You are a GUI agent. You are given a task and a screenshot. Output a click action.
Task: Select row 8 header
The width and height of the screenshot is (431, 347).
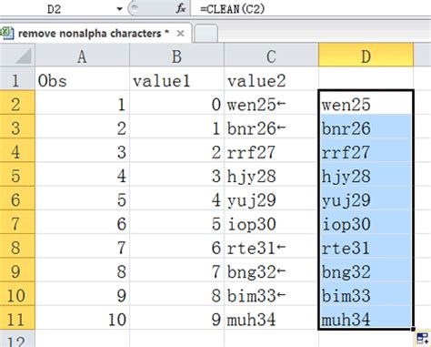pos(17,246)
